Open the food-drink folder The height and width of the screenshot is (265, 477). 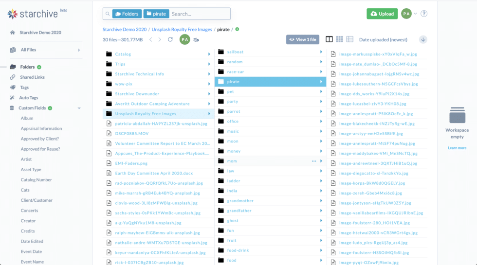tap(238, 250)
